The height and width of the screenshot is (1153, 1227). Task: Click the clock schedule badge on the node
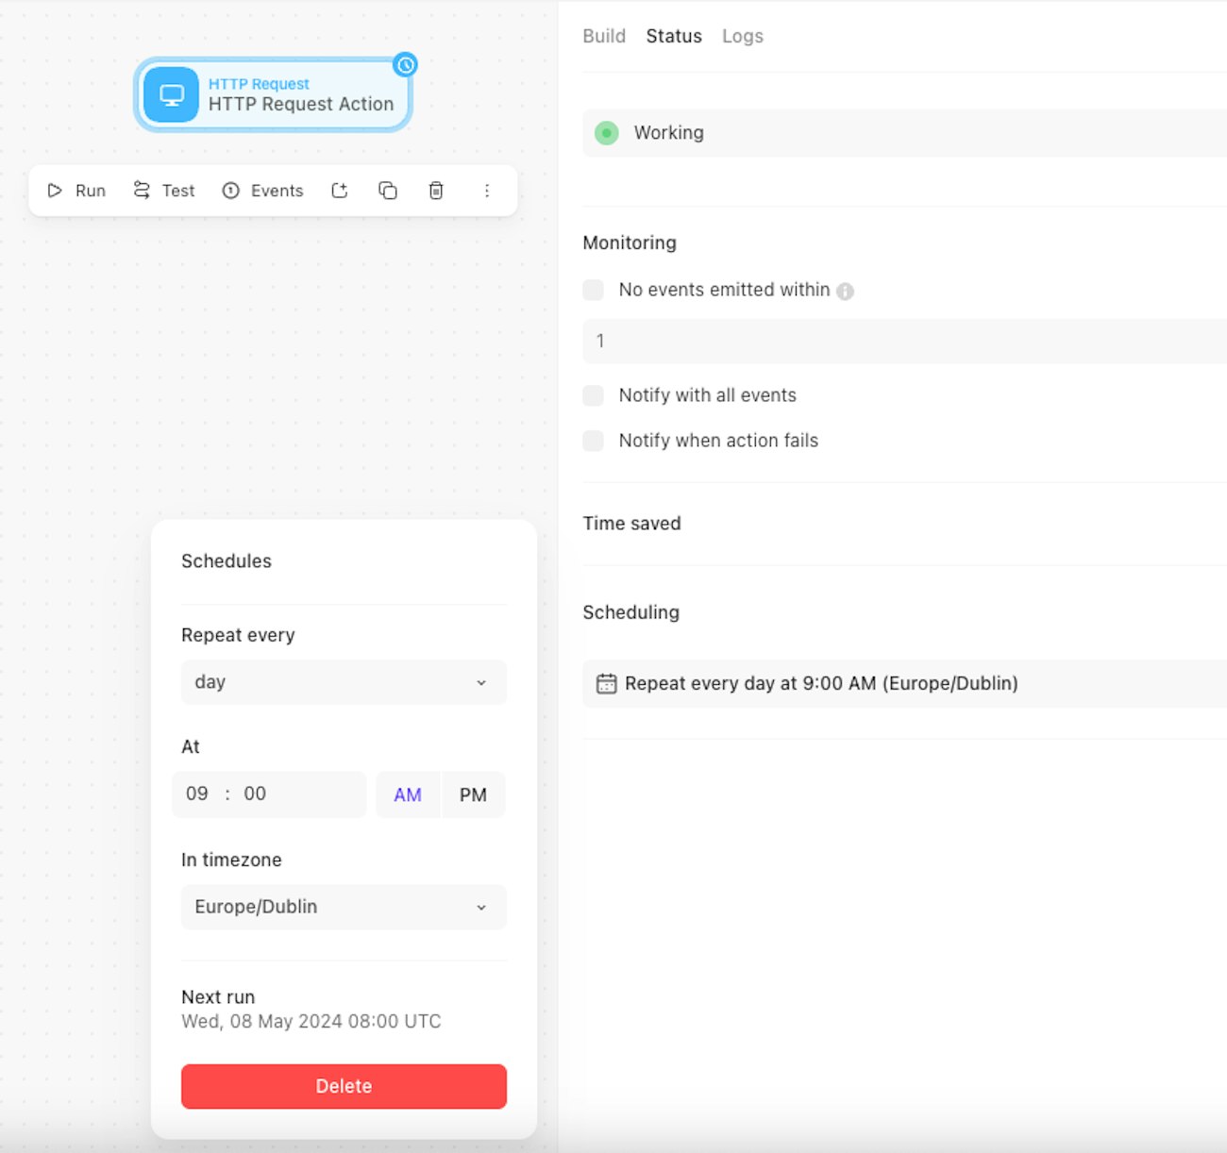(x=406, y=65)
